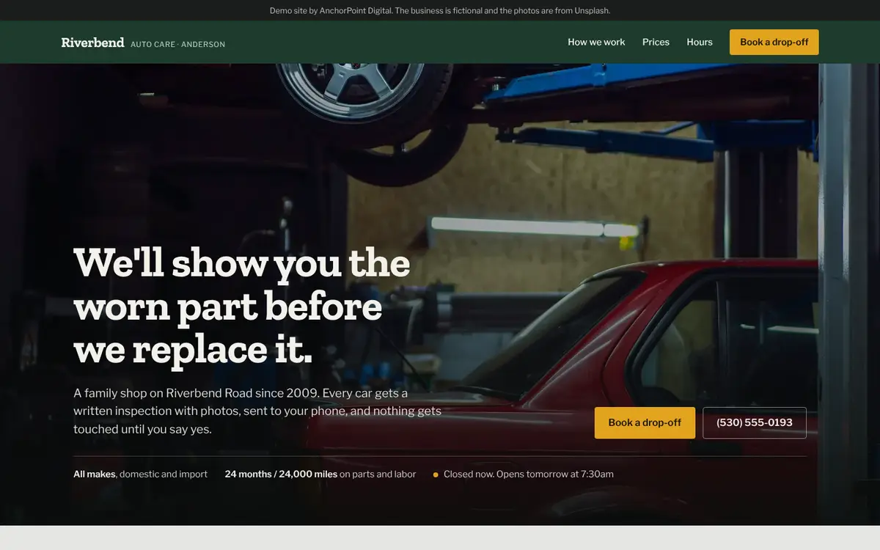This screenshot has height=550, width=880.
Task: Click the closed-now status dot
Action: coord(436,475)
